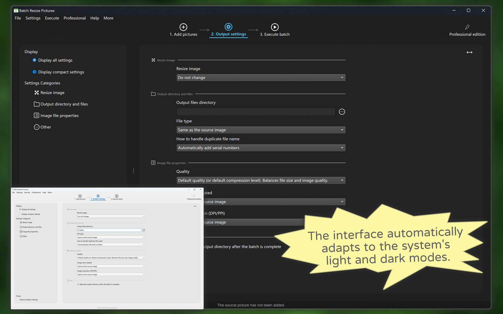Expand File type dropdown in dark window
The width and height of the screenshot is (503, 314).
tap(261, 130)
